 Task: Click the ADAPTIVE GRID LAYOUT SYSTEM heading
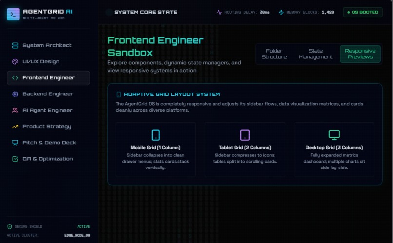click(x=172, y=94)
